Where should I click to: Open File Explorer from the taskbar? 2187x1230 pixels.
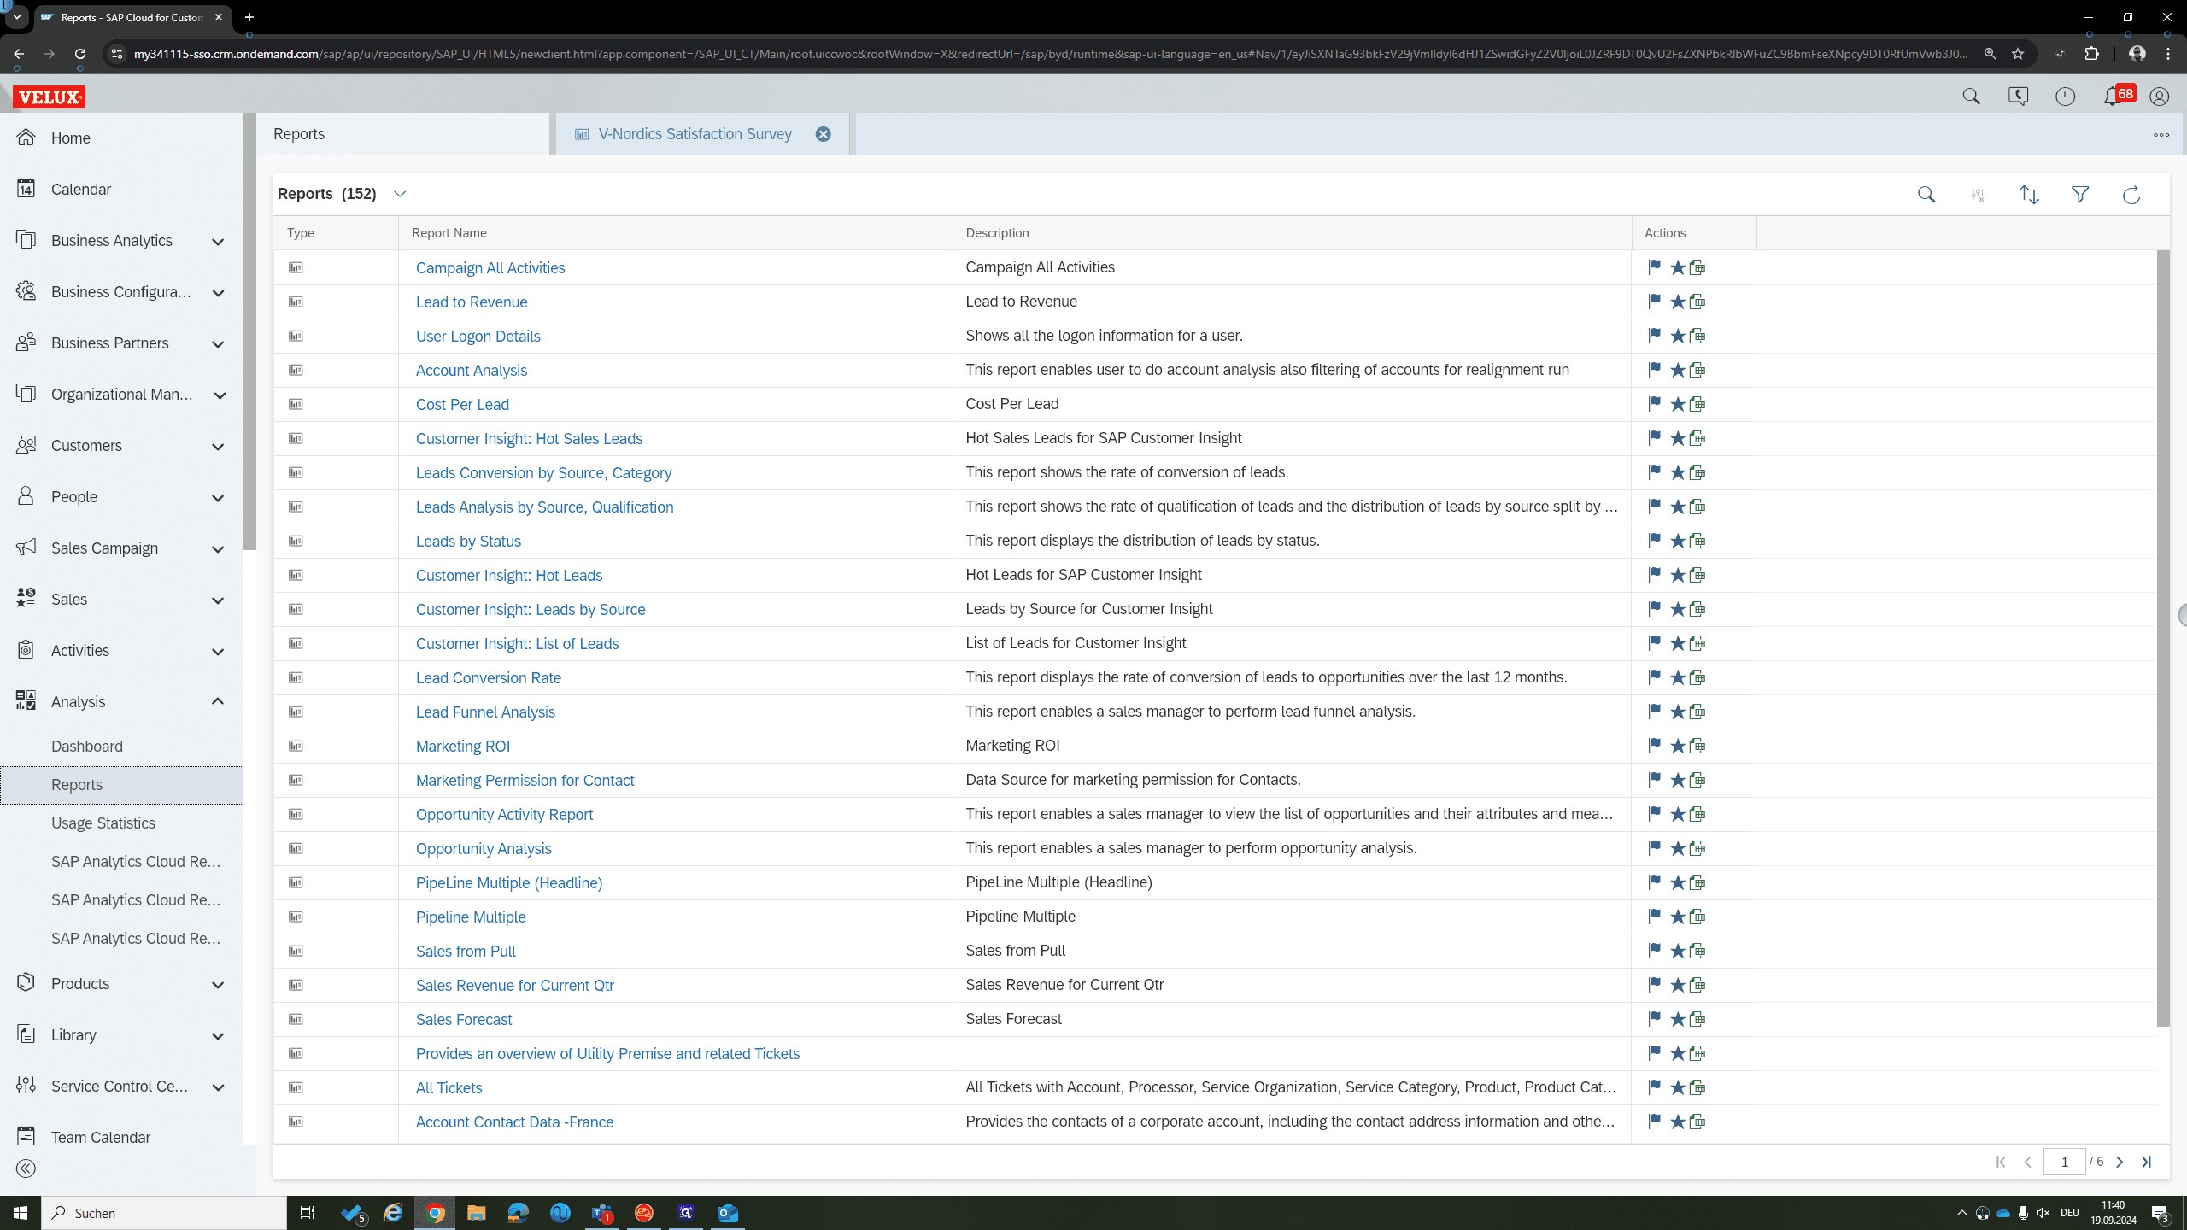[476, 1213]
